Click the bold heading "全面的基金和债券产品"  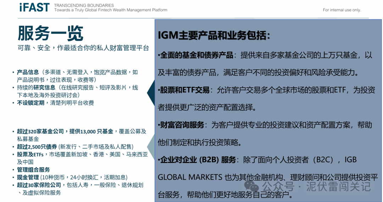(196, 55)
